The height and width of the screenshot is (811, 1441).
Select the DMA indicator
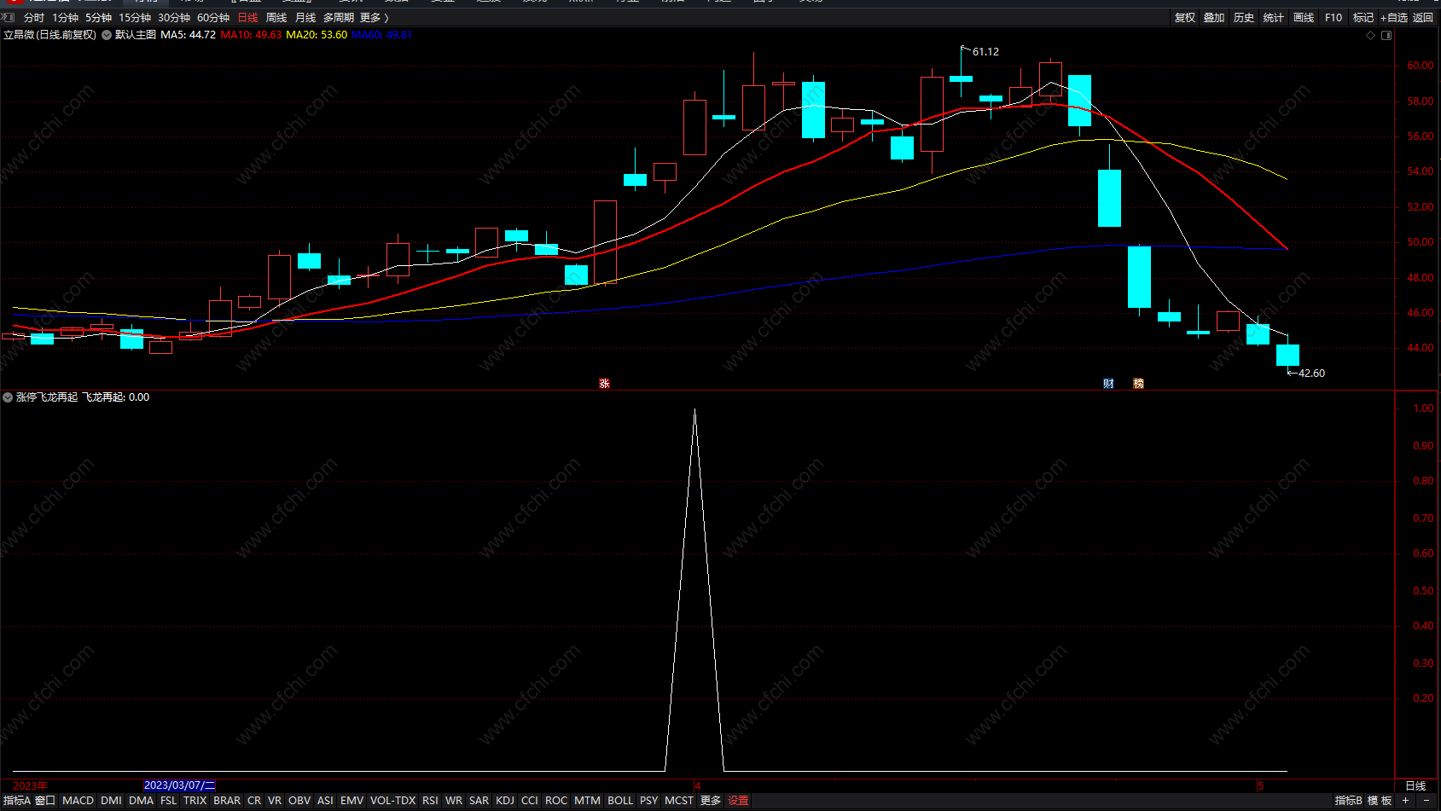pos(142,801)
